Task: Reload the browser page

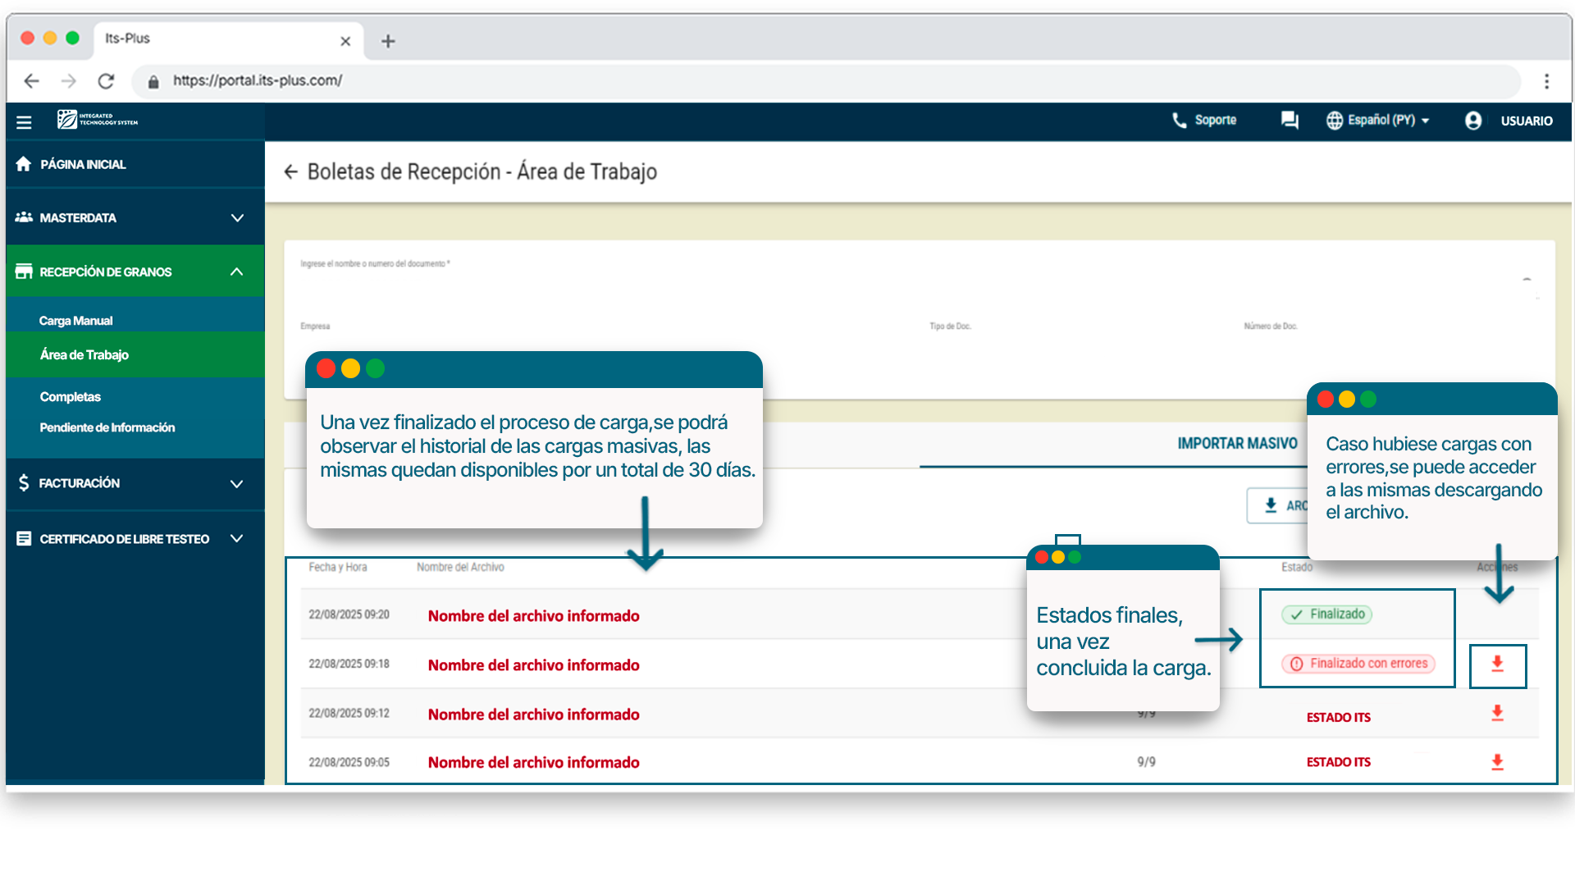Action: click(x=106, y=81)
